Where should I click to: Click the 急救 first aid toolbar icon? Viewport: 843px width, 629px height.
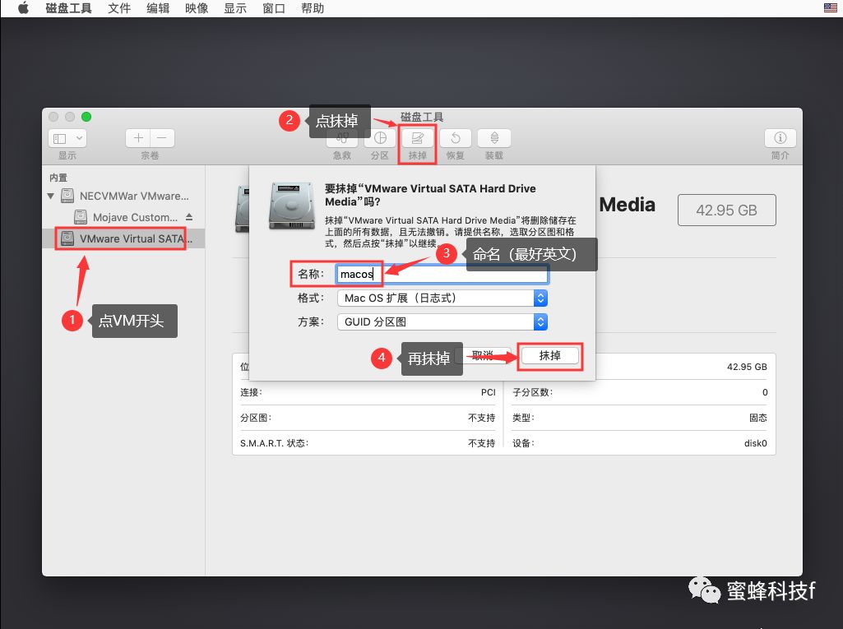342,138
